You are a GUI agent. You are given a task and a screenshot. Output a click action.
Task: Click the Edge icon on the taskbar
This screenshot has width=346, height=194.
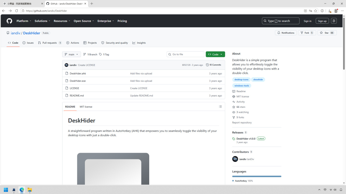click(x=22, y=190)
